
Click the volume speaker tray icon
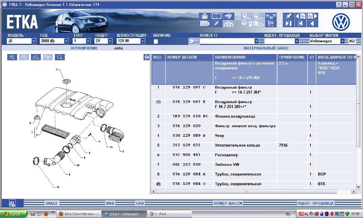point(316,213)
